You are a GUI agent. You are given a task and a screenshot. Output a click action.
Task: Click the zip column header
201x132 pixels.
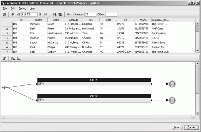click(126, 20)
